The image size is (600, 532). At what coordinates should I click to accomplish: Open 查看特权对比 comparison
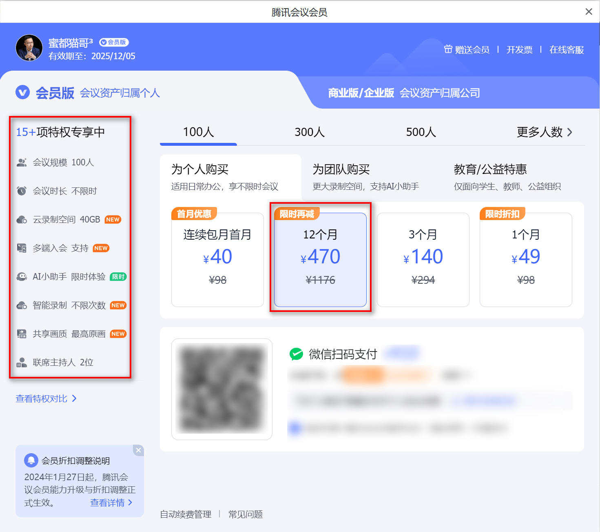46,398
